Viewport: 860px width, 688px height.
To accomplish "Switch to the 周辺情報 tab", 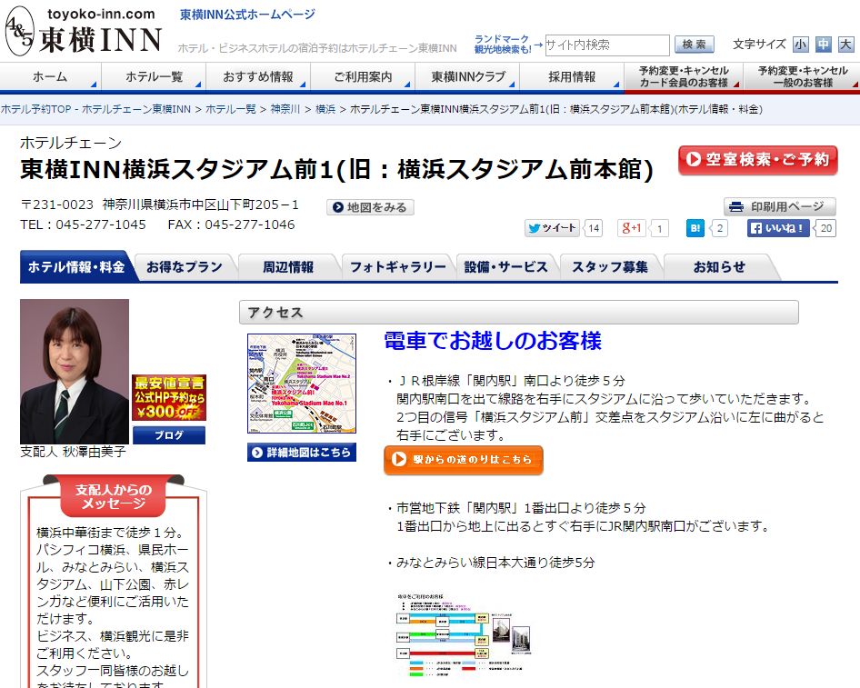I will click(288, 267).
